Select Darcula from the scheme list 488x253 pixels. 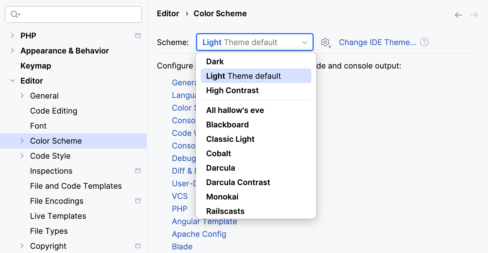point(220,168)
